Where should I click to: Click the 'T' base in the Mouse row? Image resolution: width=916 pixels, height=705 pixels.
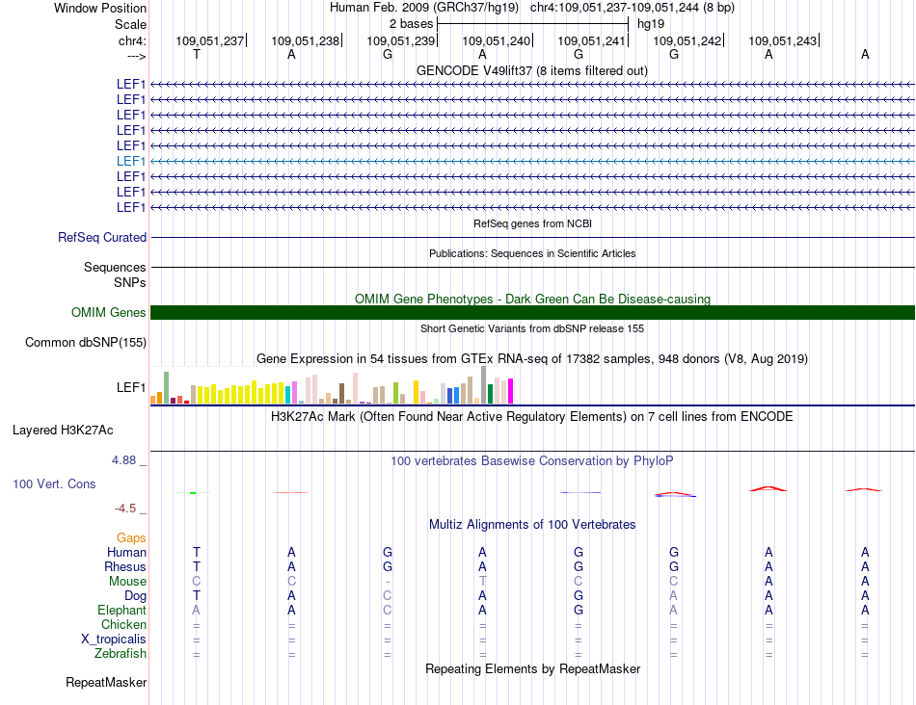point(482,582)
